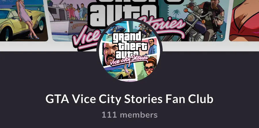
Task: Click the woman in pink dress on banner
Action: (x=26, y=19)
